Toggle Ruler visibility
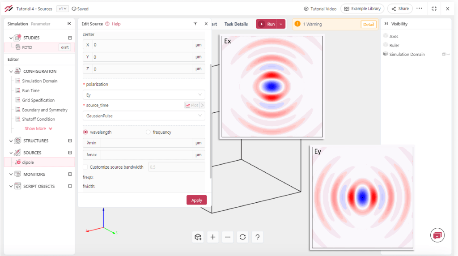 [386, 45]
